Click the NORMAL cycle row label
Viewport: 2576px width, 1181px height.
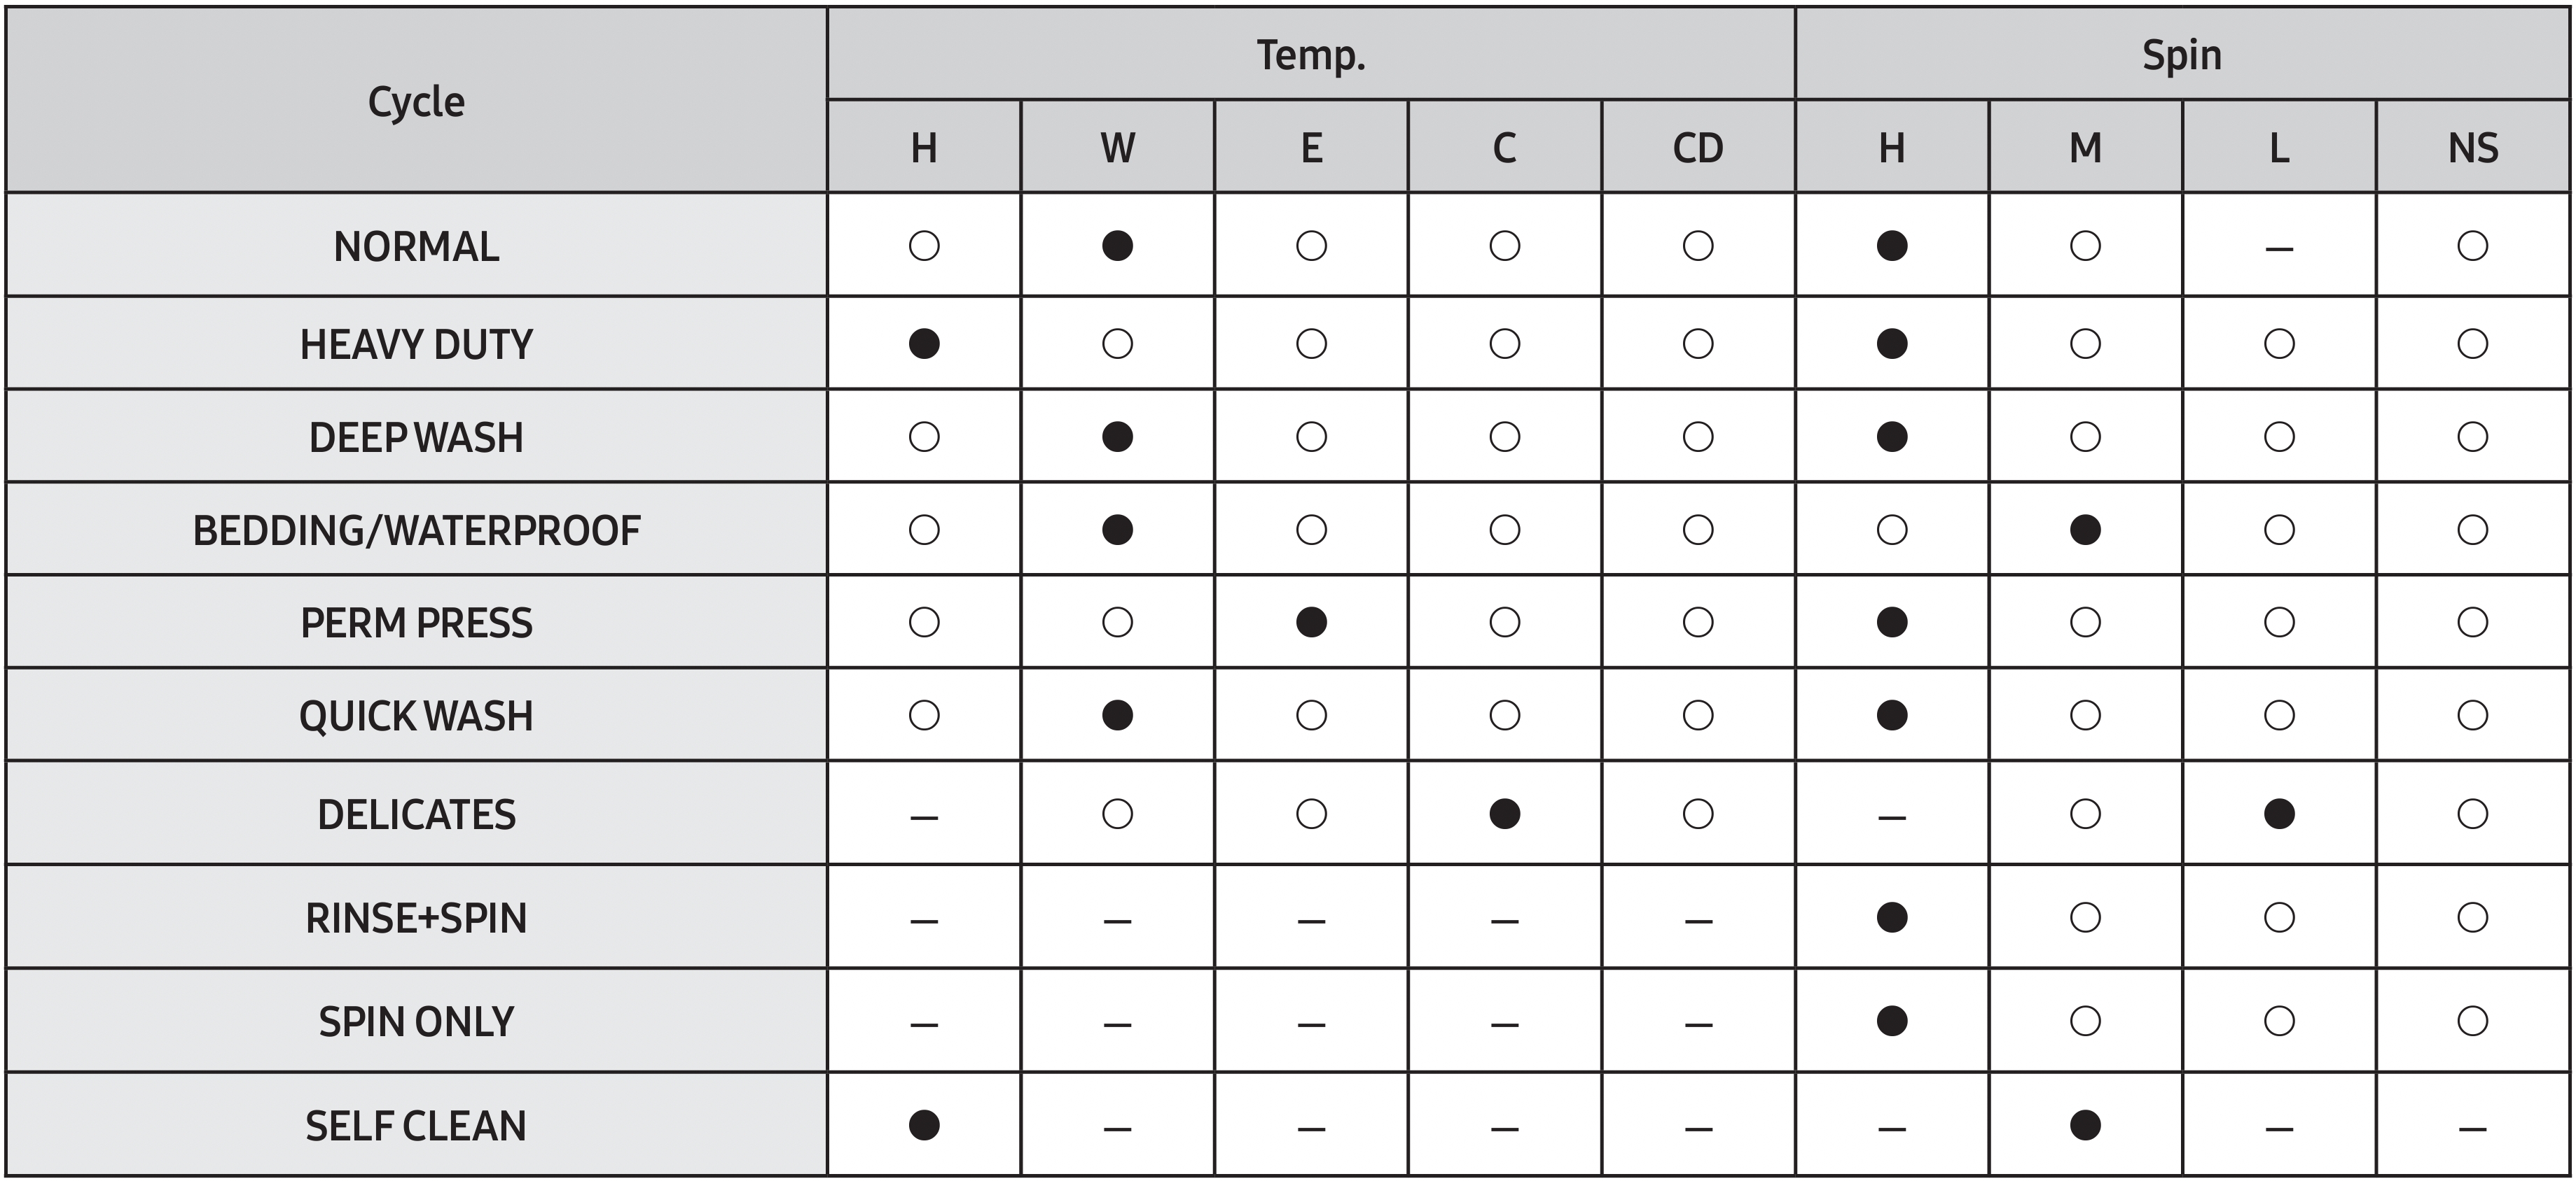(x=416, y=246)
